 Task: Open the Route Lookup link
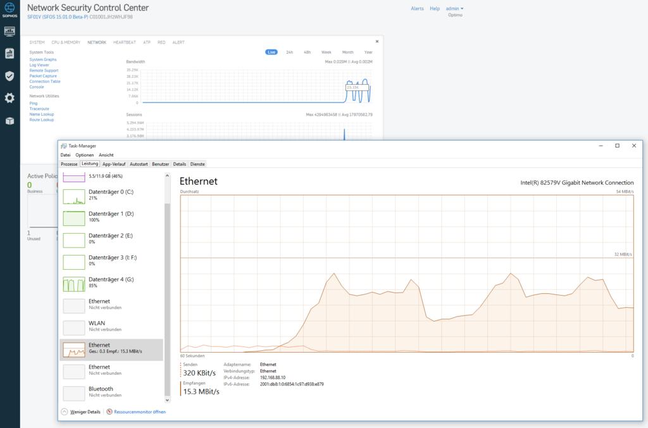click(x=42, y=120)
